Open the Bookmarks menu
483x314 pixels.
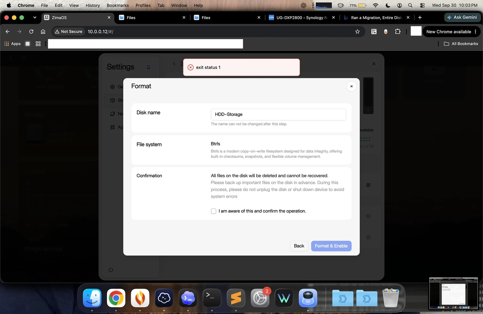click(x=118, y=5)
